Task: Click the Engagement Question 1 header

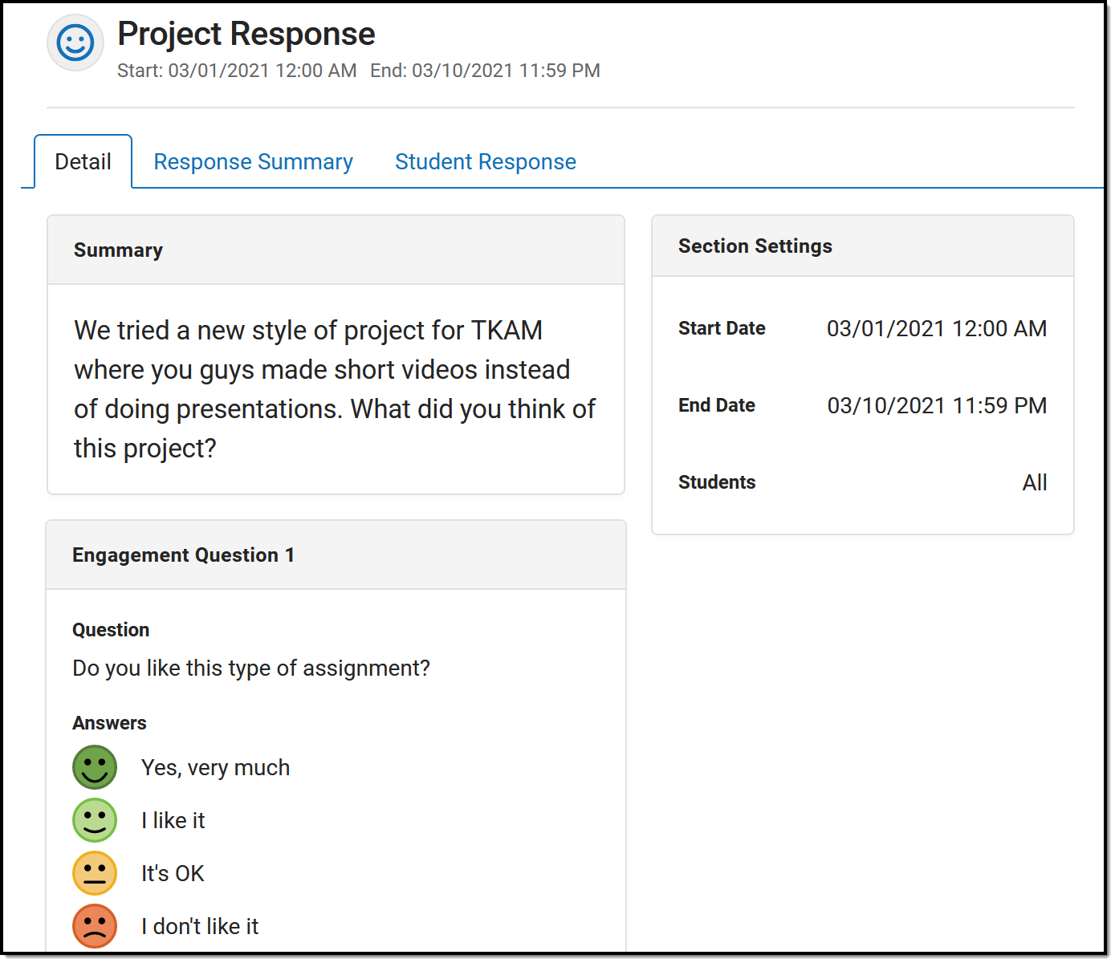Action: (x=336, y=555)
